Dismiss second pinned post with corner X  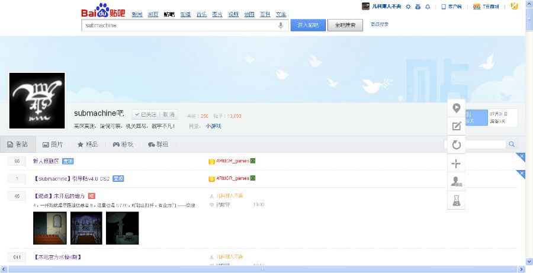pyautogui.click(x=521, y=173)
